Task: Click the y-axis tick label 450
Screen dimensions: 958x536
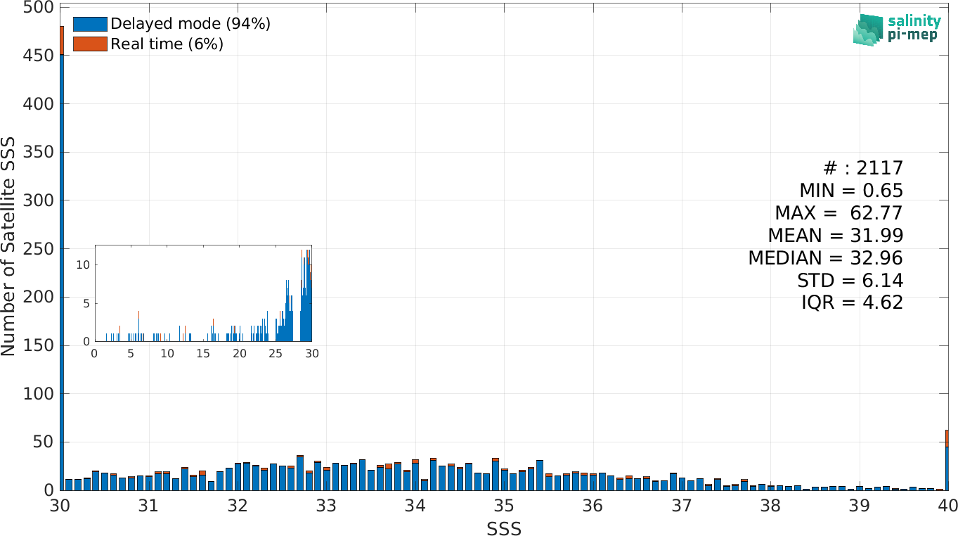Action: pyautogui.click(x=39, y=55)
